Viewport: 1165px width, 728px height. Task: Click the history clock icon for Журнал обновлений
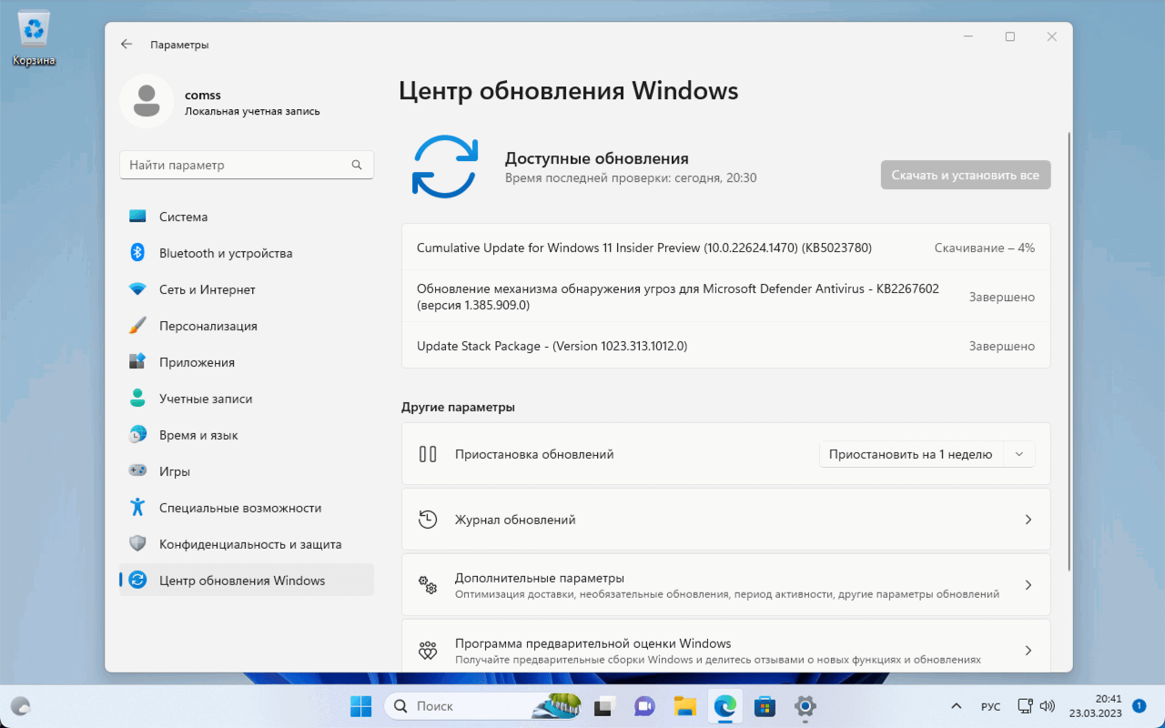pyautogui.click(x=428, y=520)
